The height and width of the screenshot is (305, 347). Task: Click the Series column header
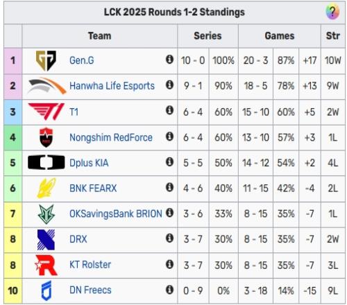point(208,36)
